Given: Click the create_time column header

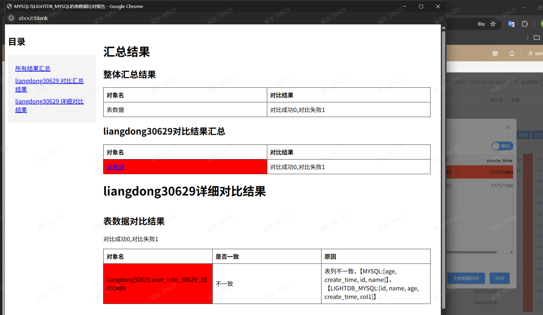Looking at the screenshot, I should (x=499, y=161).
